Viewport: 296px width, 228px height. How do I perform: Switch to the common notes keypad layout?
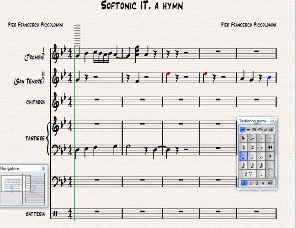[x=243, y=130]
